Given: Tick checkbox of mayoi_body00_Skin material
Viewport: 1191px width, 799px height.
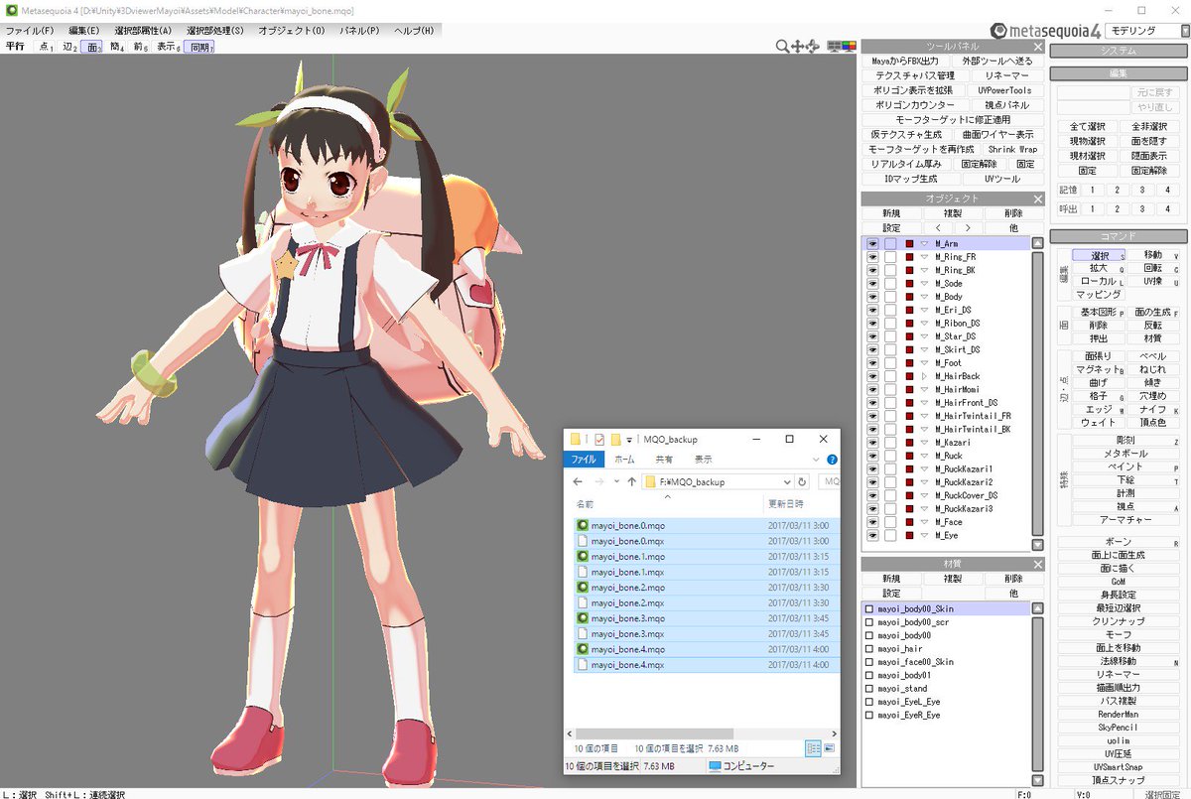Looking at the screenshot, I should [x=869, y=608].
